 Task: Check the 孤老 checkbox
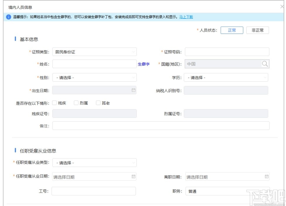point(97,103)
